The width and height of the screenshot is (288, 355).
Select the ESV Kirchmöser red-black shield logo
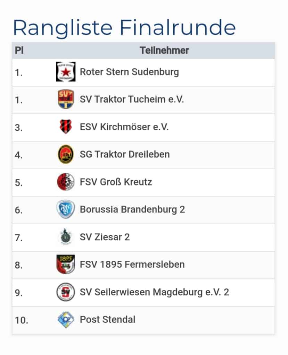pos(66,127)
